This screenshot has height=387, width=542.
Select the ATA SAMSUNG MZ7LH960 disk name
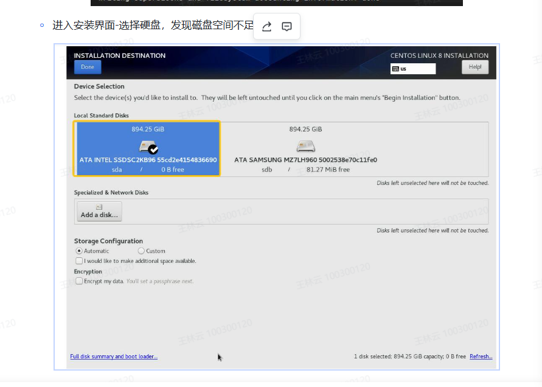[305, 160]
